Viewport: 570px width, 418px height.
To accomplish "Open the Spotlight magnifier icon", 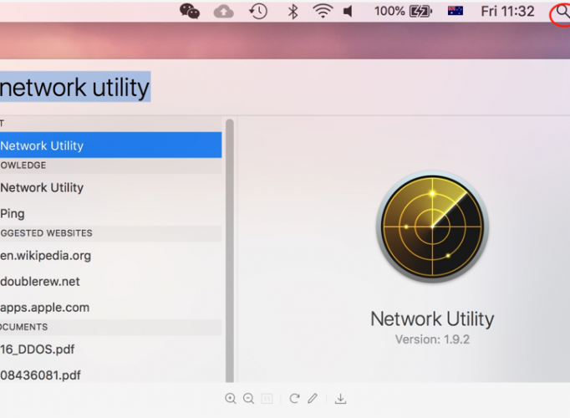I will 562,12.
